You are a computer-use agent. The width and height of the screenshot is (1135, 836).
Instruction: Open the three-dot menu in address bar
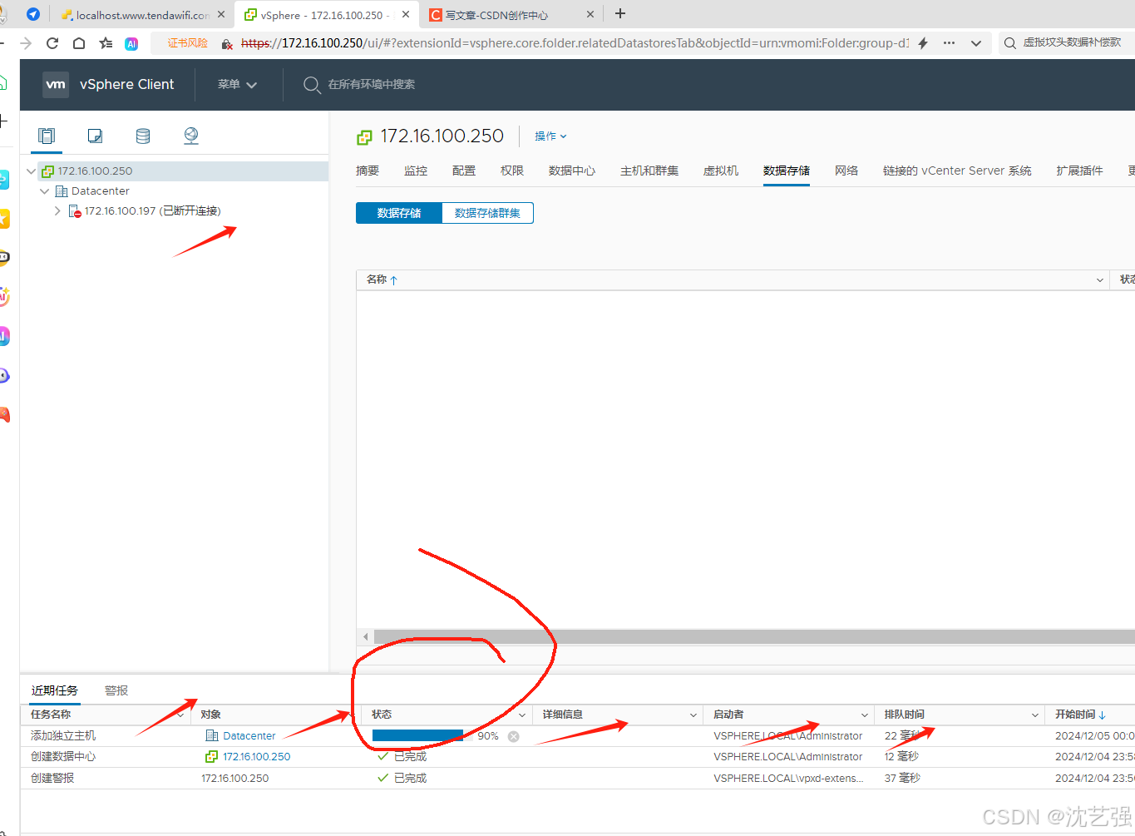tap(949, 43)
